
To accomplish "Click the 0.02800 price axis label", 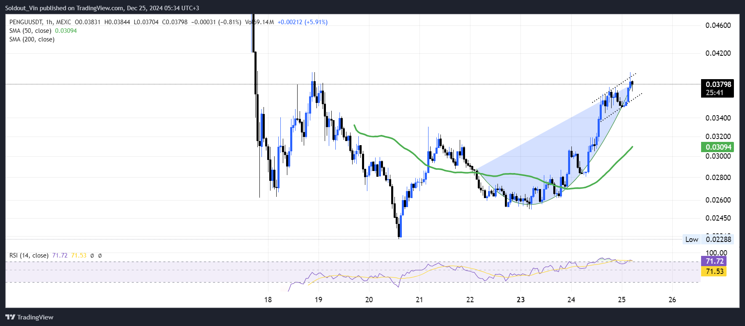I will [718, 178].
